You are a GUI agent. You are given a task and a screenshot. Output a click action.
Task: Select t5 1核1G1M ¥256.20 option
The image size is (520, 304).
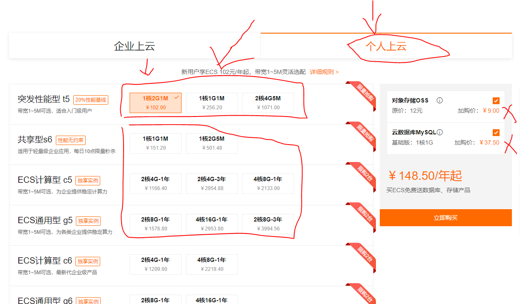212,103
